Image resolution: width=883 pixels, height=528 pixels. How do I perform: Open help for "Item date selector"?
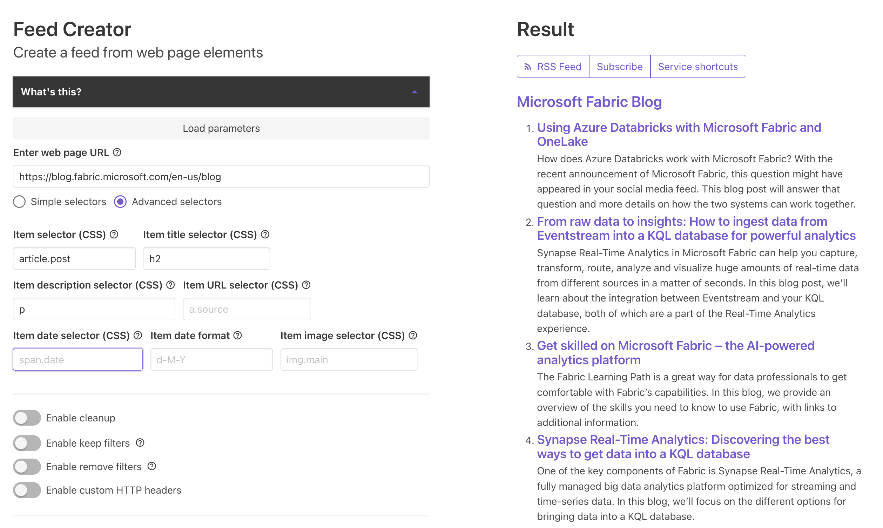(138, 335)
